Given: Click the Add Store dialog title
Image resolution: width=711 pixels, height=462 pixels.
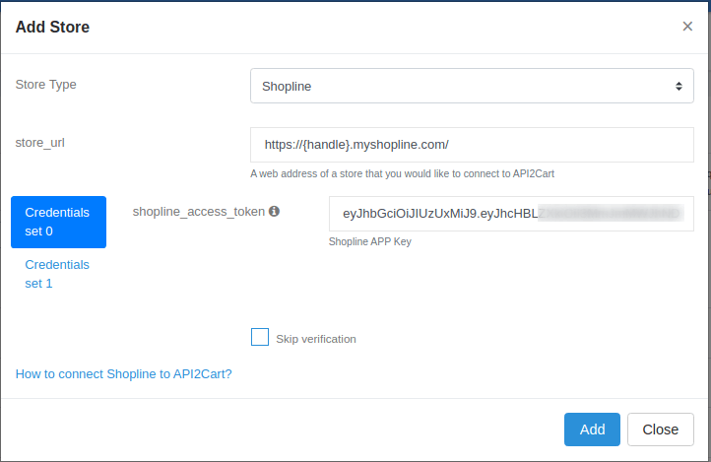Looking at the screenshot, I should [x=52, y=28].
